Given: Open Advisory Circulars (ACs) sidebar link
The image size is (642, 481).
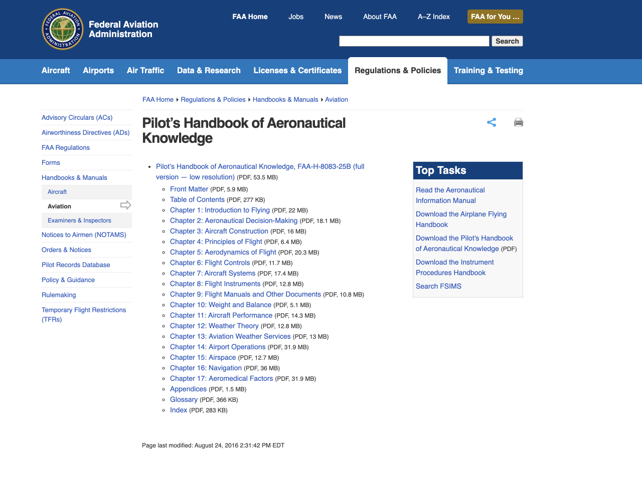Looking at the screenshot, I should pos(77,118).
